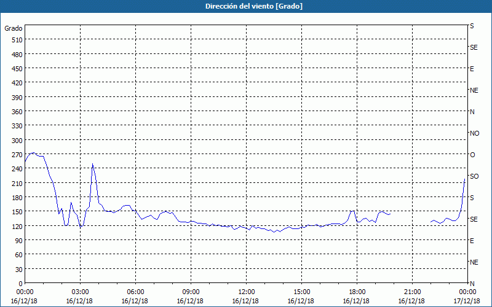The image size is (492, 307).
Task: Select the O compass direction label
Action: click(472, 155)
